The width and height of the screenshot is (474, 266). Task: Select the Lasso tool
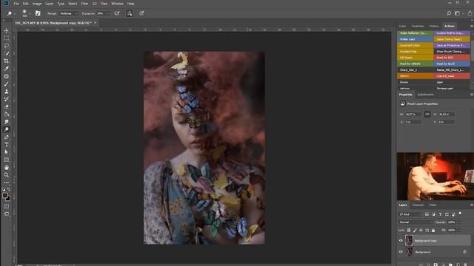click(x=7, y=46)
